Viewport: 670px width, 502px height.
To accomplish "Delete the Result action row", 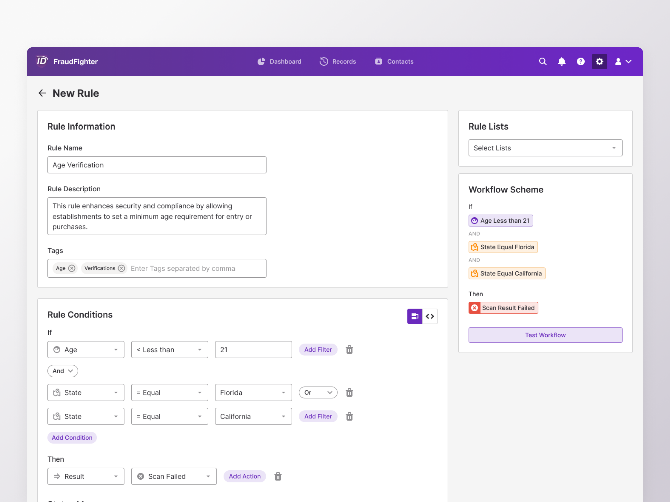I will coord(278,476).
